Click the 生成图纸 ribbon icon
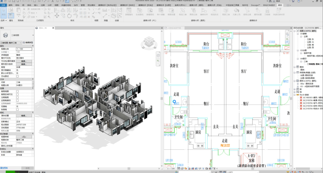Screen dimensions: 323x173 pyautogui.click(x=139, y=12)
